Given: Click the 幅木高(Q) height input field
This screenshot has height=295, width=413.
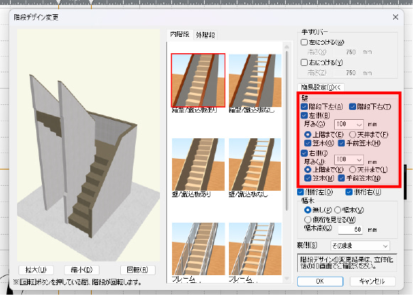Looking at the screenshot, I should (350, 230).
